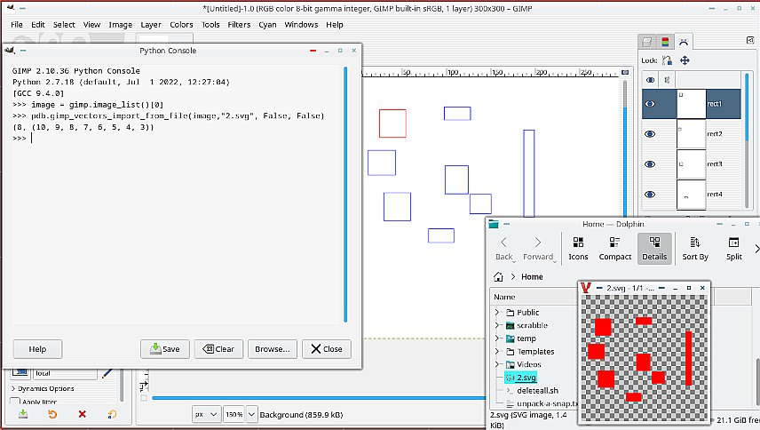Enable the Apply Jitter checkbox
This screenshot has height=430, width=760.
coord(15,402)
